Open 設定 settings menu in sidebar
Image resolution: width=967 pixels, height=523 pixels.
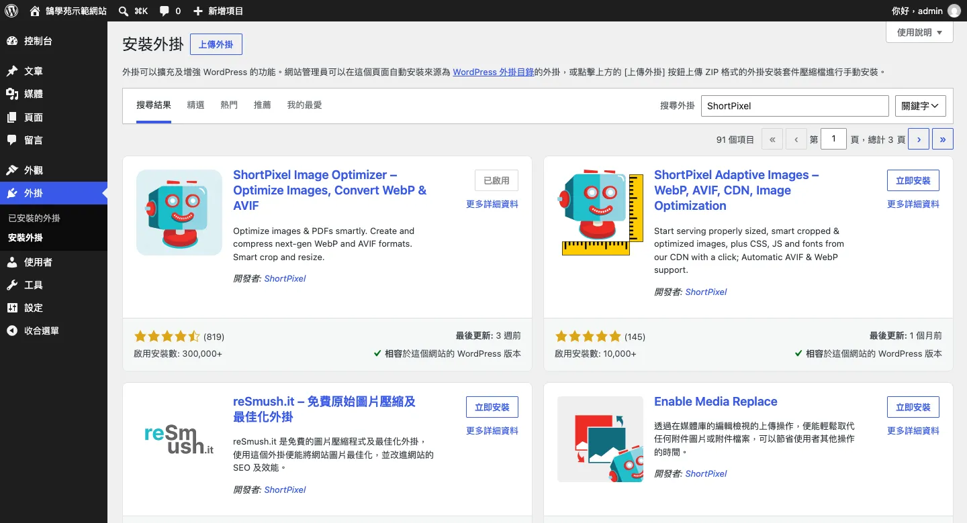54,308
